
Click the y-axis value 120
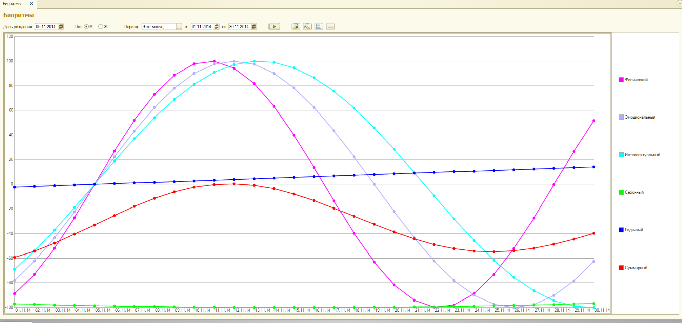tap(10, 36)
